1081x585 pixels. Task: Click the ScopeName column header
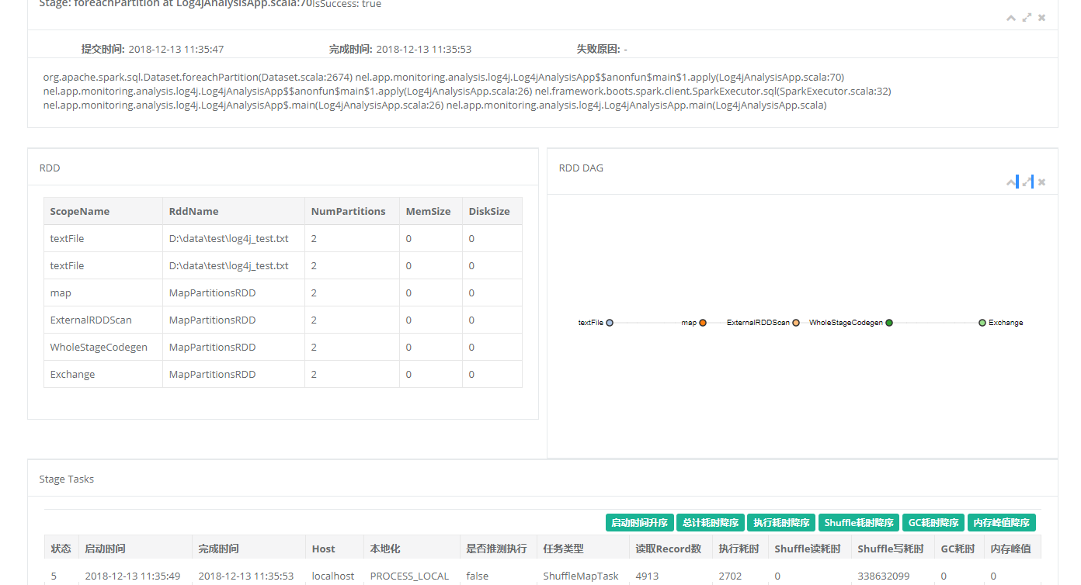[80, 211]
